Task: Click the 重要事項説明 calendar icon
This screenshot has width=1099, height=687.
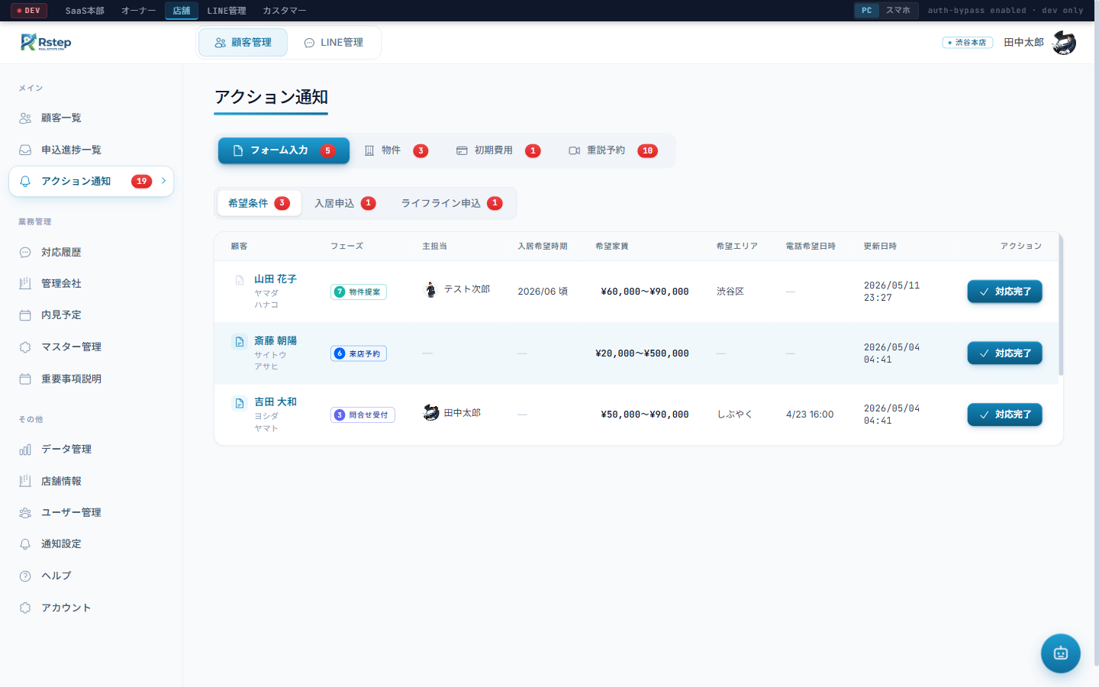Action: click(25, 379)
